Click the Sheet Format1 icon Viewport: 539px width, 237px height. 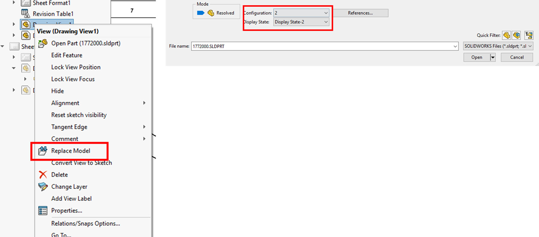pyautogui.click(x=25, y=3)
